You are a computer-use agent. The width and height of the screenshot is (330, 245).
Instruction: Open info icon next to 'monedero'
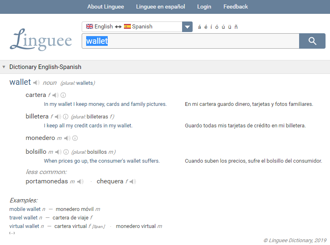coord(75,138)
